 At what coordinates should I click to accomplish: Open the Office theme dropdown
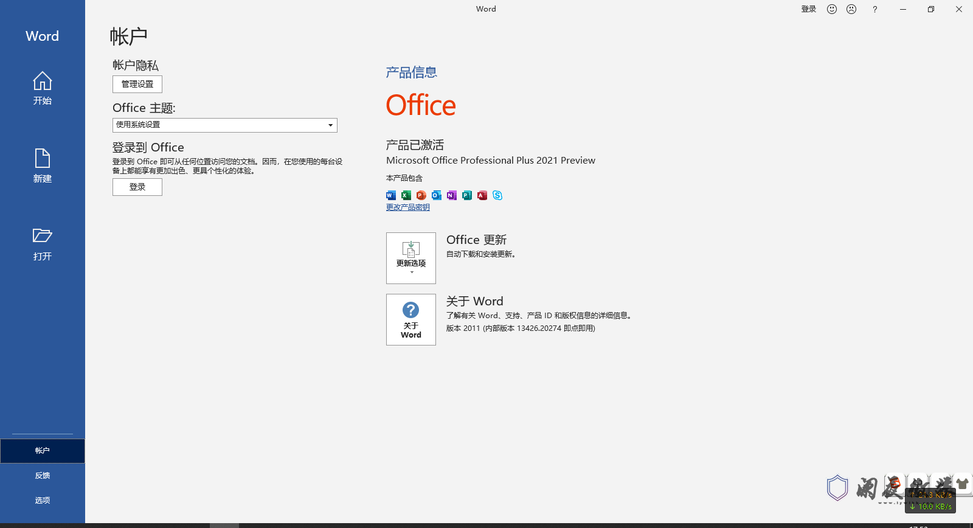coord(225,125)
